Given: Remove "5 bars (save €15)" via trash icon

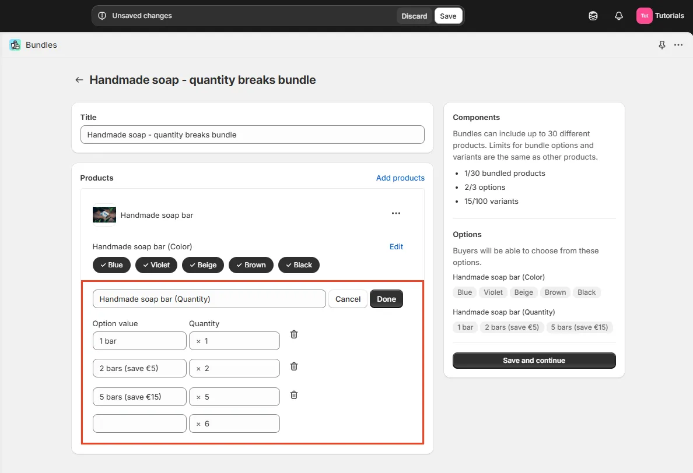Looking at the screenshot, I should point(293,395).
